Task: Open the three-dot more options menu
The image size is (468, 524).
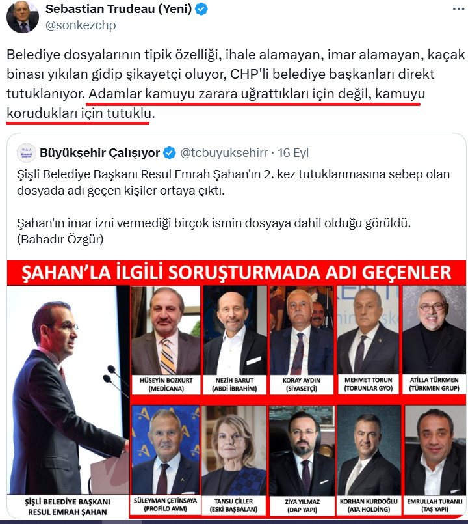Action: pyautogui.click(x=458, y=9)
